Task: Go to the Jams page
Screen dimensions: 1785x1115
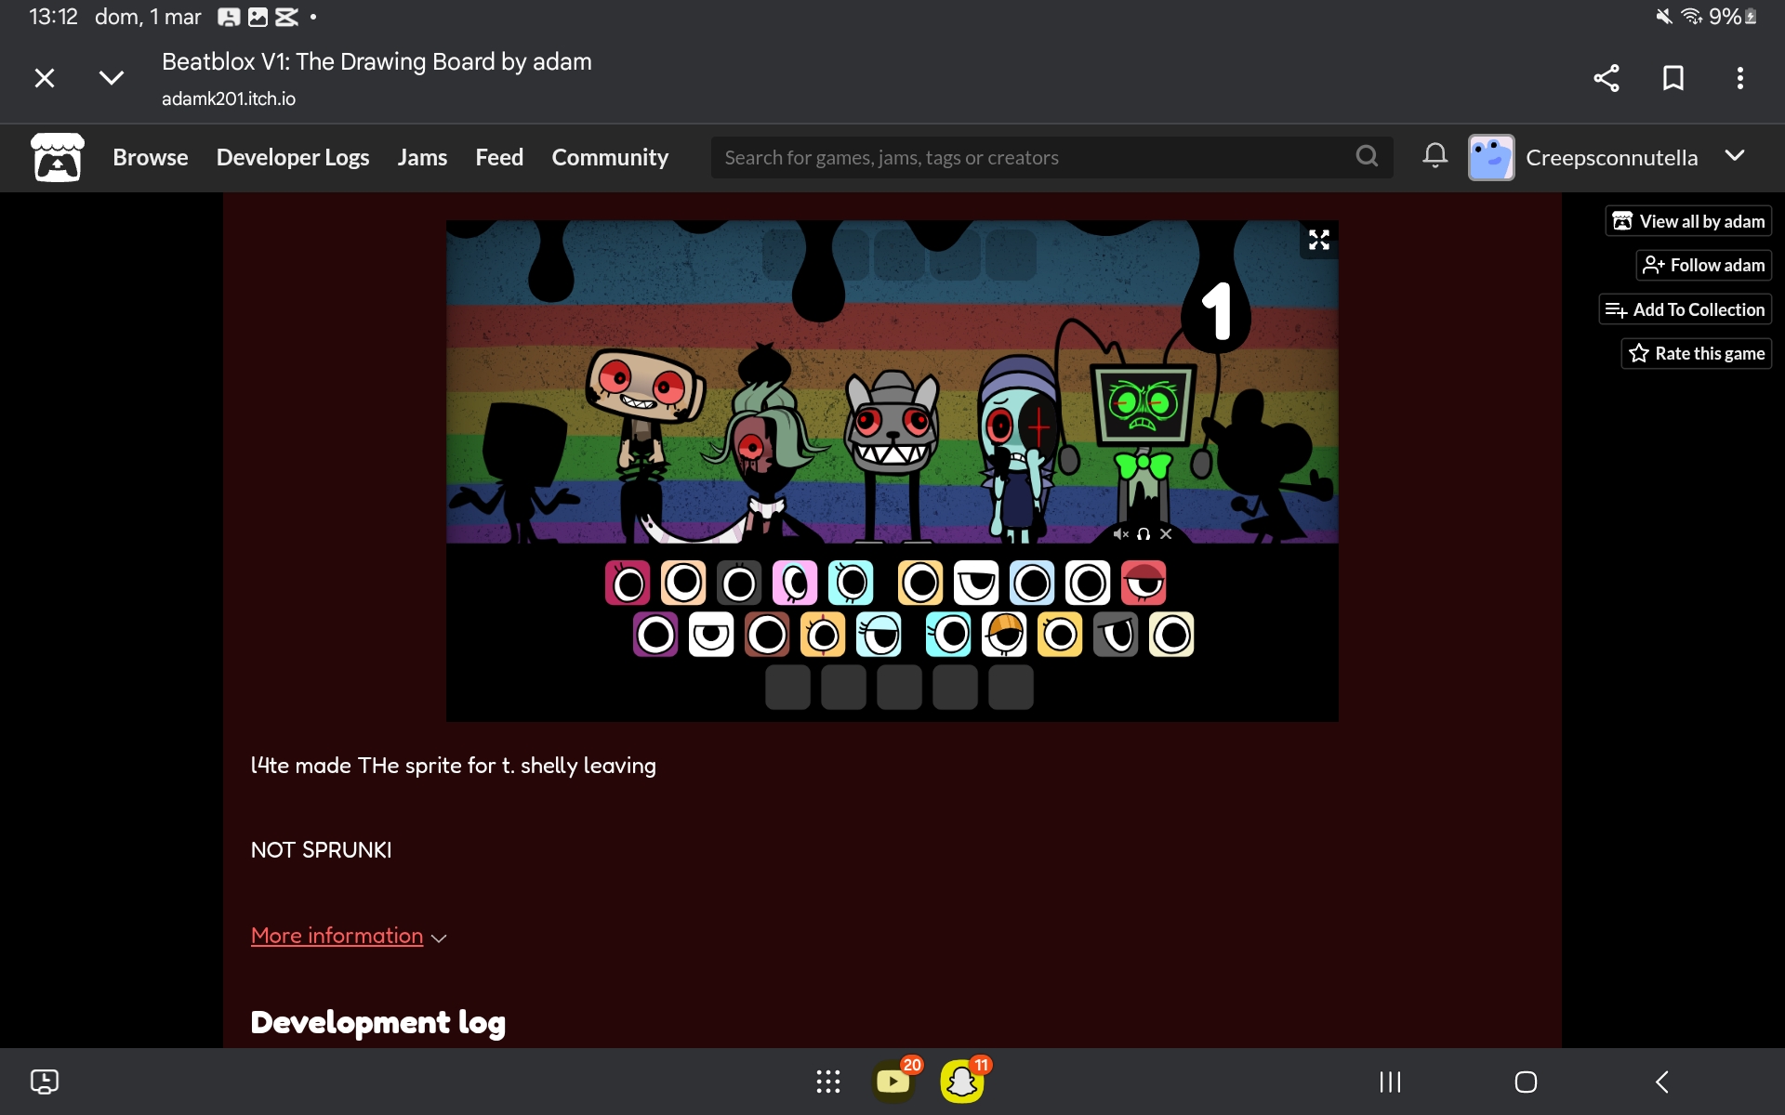Action: coord(422,157)
